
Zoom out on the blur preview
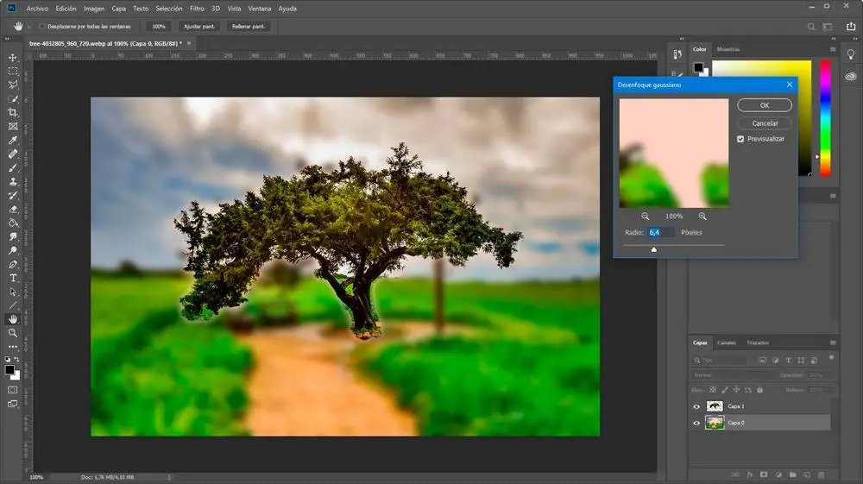pos(646,216)
